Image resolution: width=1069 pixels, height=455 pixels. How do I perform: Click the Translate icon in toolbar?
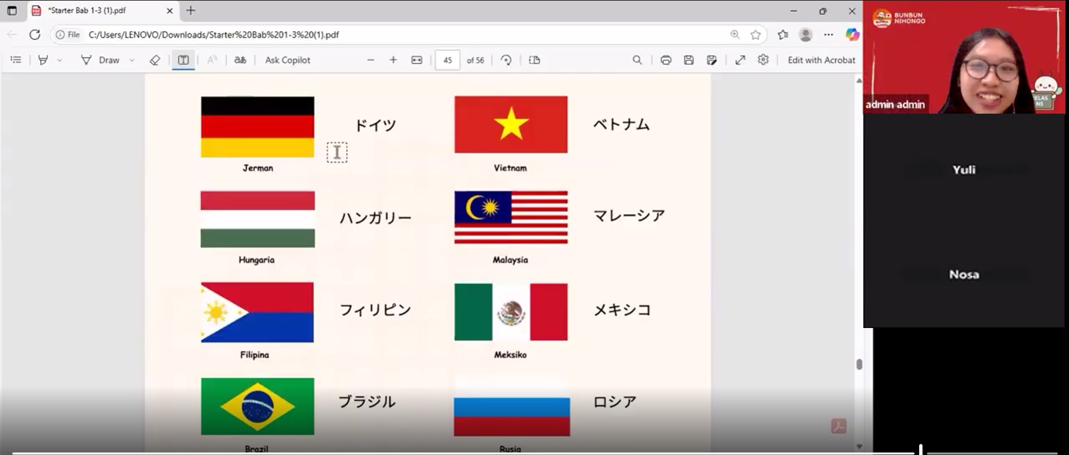coord(240,60)
